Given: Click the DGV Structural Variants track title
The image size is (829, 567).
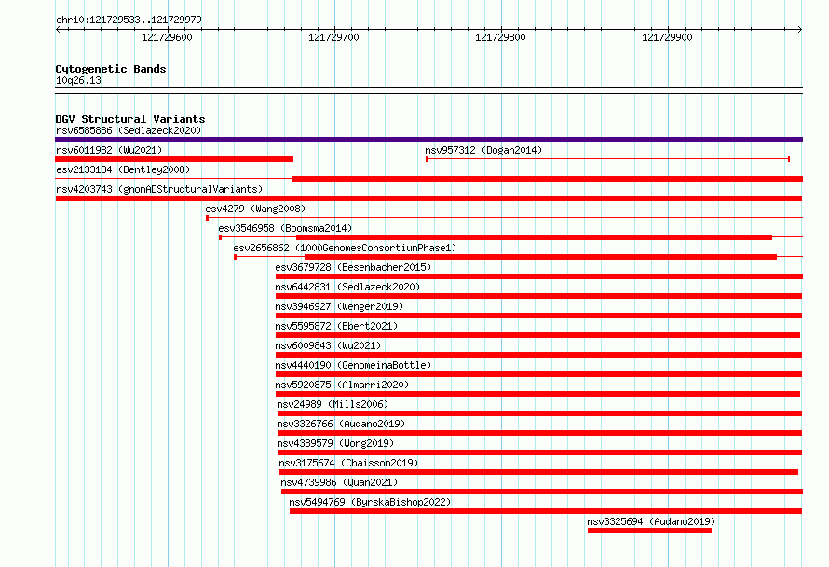Looking at the screenshot, I should point(130,119).
